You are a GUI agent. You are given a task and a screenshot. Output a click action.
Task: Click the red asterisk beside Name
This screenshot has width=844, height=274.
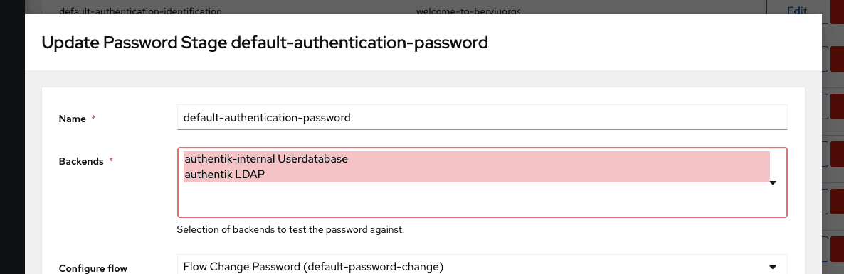94,118
